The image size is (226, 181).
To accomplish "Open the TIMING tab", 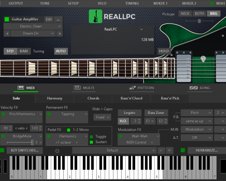I will coord(132,4).
